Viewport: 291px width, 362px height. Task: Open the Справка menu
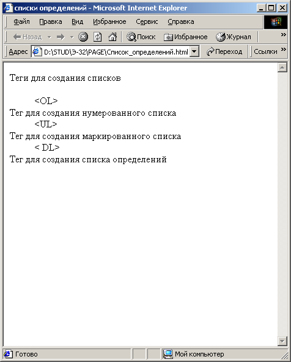click(180, 21)
